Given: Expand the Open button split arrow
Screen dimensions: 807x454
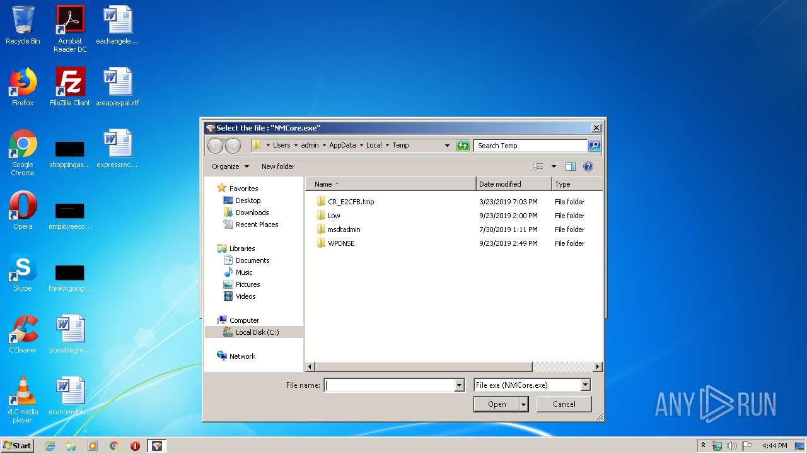Looking at the screenshot, I should (523, 404).
